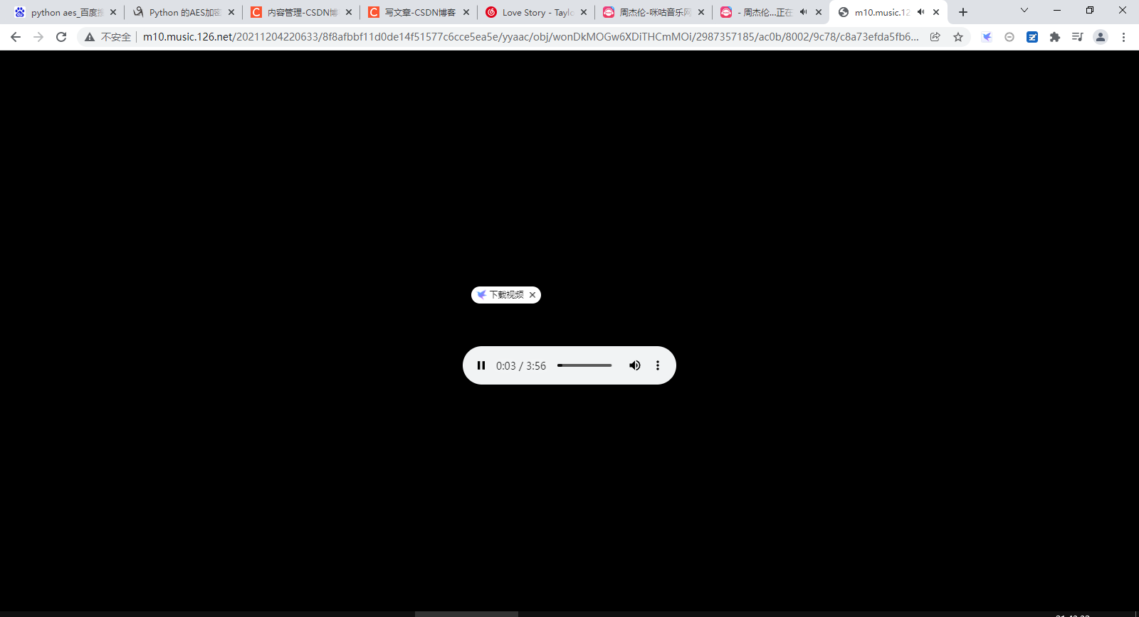Minimize the Chrome window
Screen dimensions: 1139x617
[x=1057, y=10]
